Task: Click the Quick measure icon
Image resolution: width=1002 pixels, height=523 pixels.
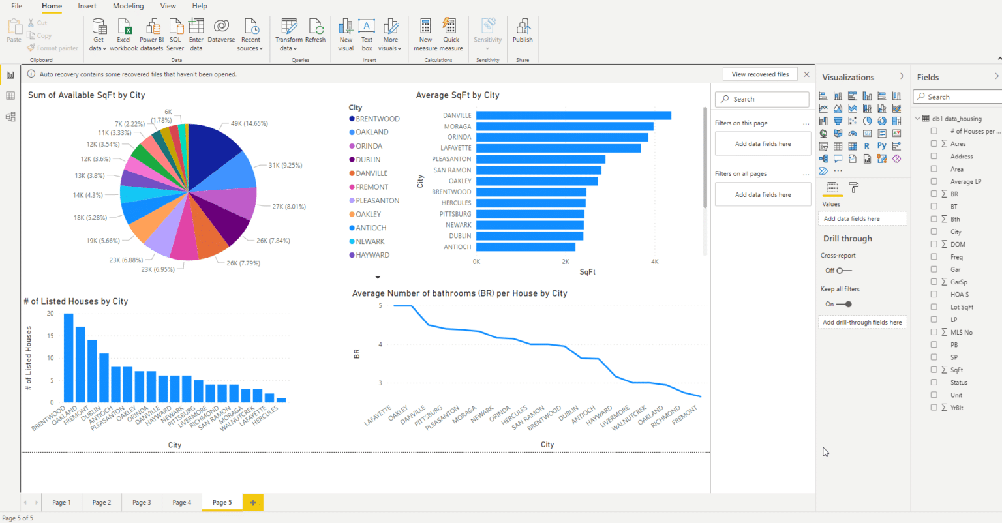Action: [450, 27]
